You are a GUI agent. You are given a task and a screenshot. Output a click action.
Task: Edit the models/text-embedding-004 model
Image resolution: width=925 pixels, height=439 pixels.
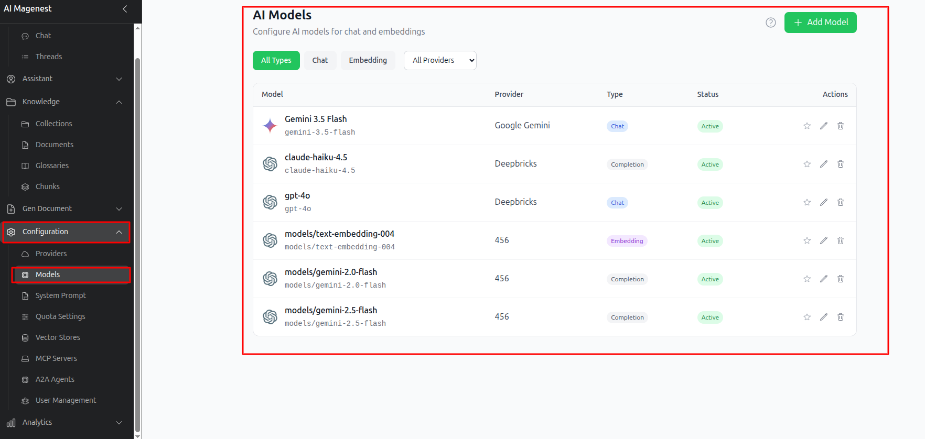[x=824, y=240]
